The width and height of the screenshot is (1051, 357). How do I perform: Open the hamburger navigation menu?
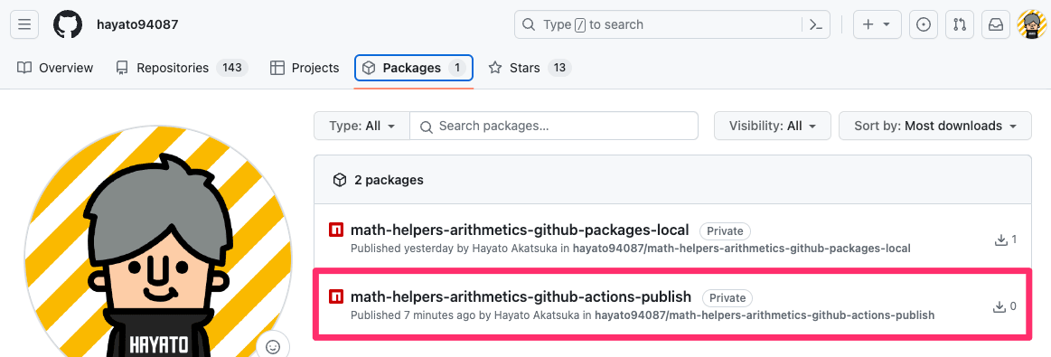tap(24, 24)
